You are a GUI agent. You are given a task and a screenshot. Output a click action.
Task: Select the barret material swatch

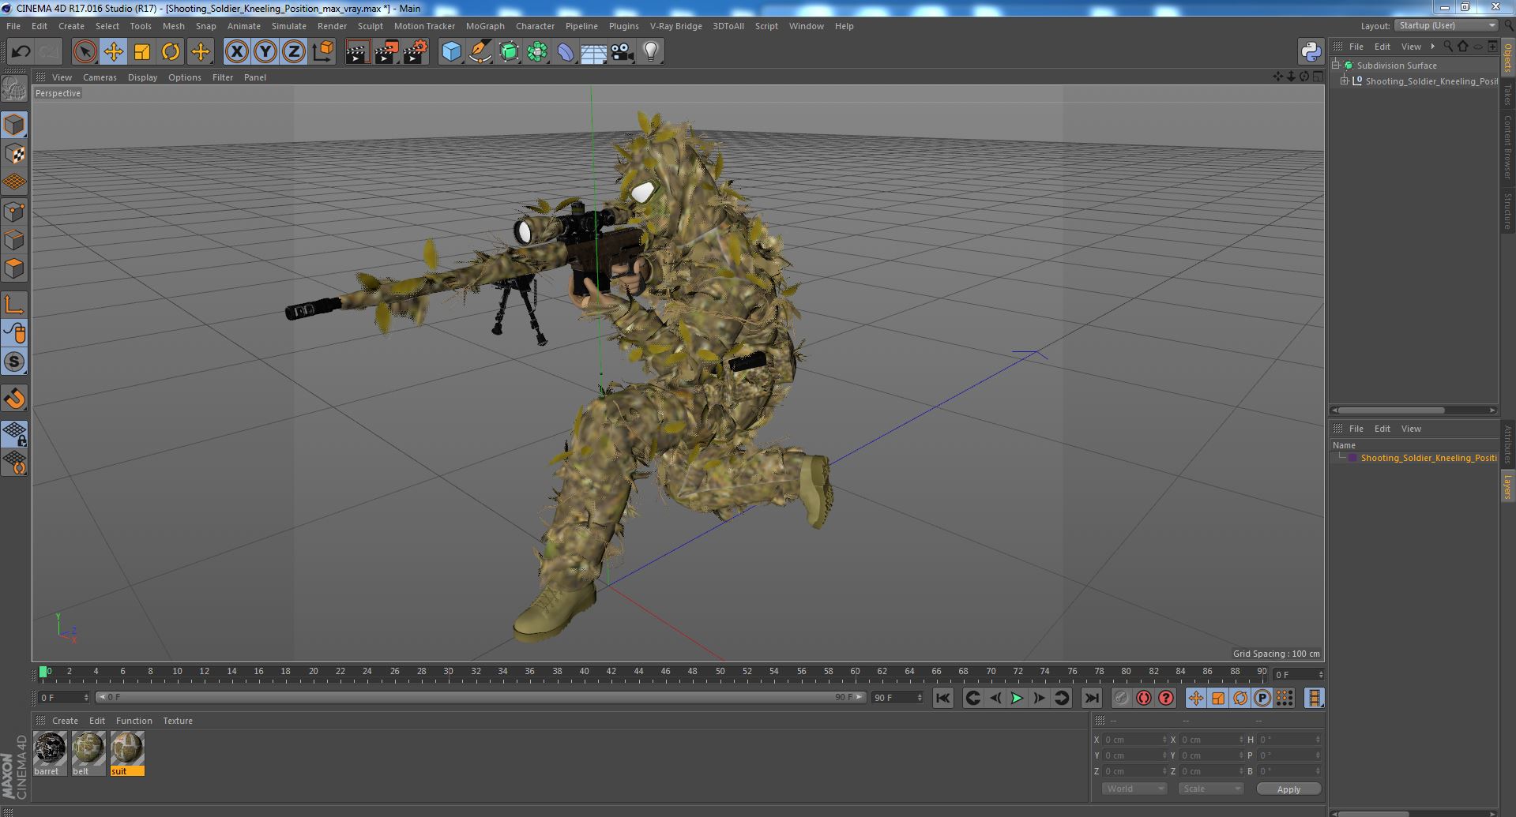coord(50,753)
